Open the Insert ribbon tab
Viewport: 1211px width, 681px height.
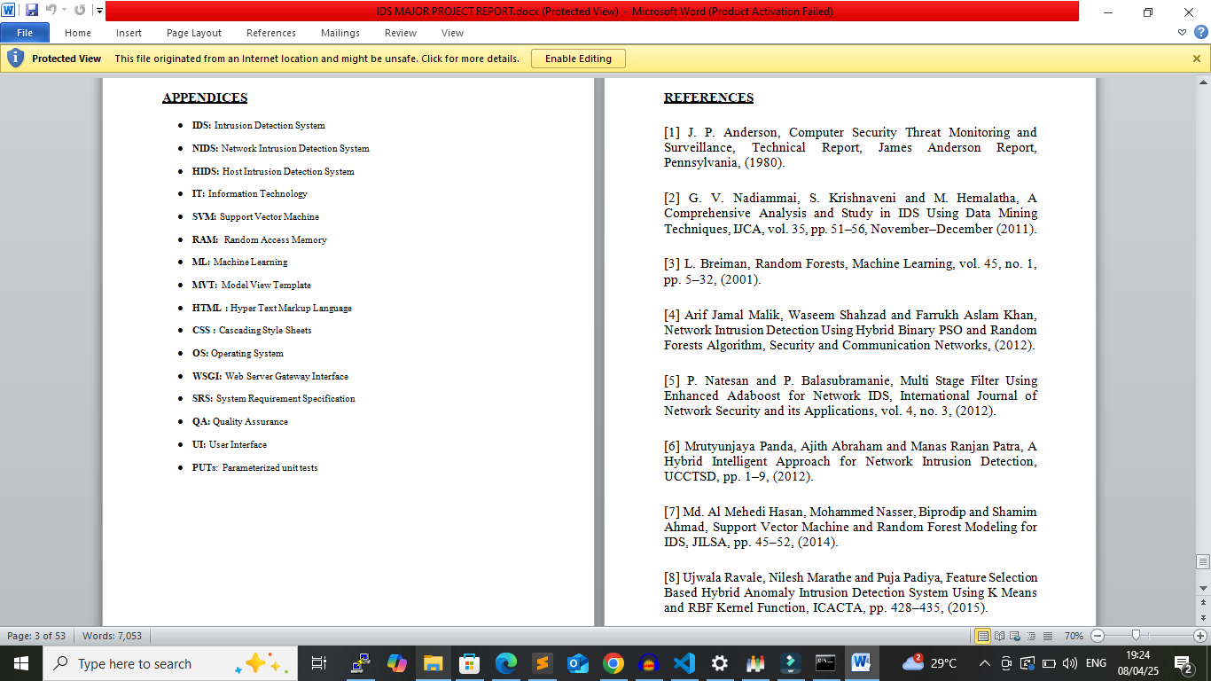tap(129, 33)
